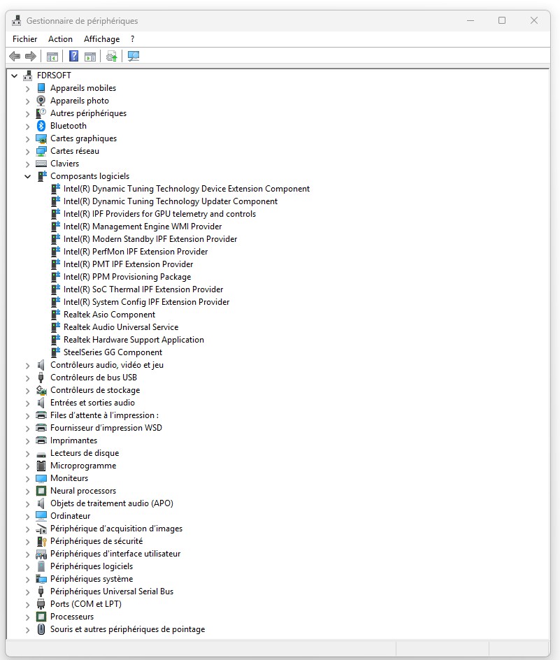
Task: Select Souris et autres périphériques de pointage
Action: [x=127, y=629]
